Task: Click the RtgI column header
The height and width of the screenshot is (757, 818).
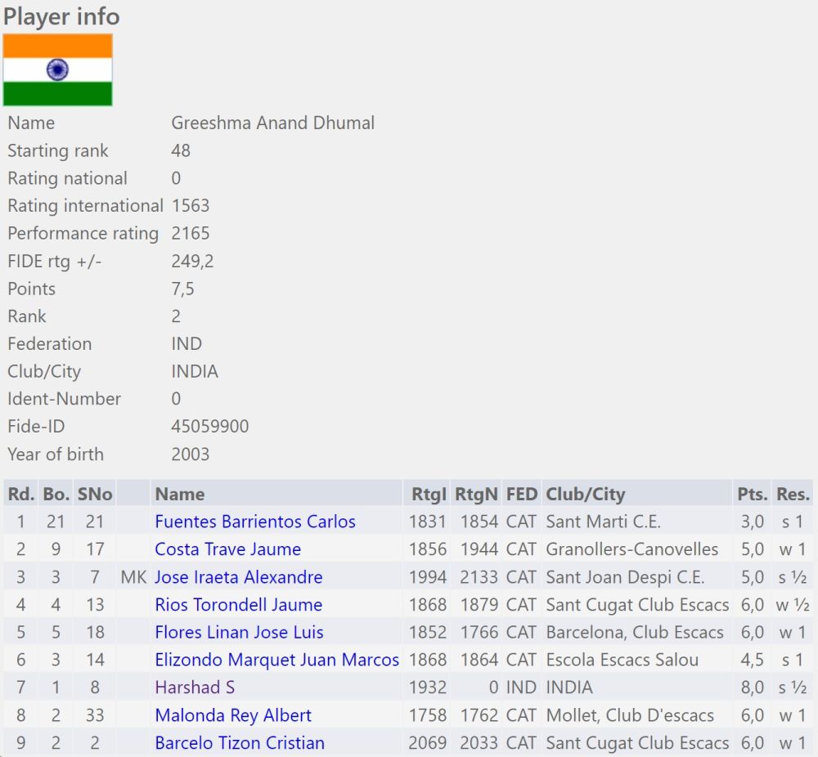Action: 429,494
